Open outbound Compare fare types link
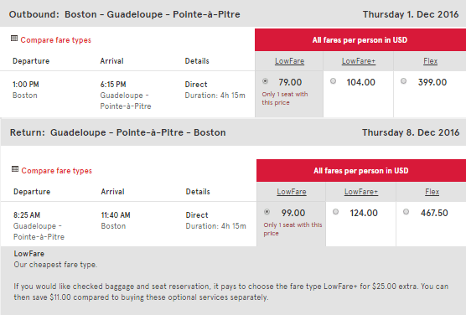 click(56, 40)
